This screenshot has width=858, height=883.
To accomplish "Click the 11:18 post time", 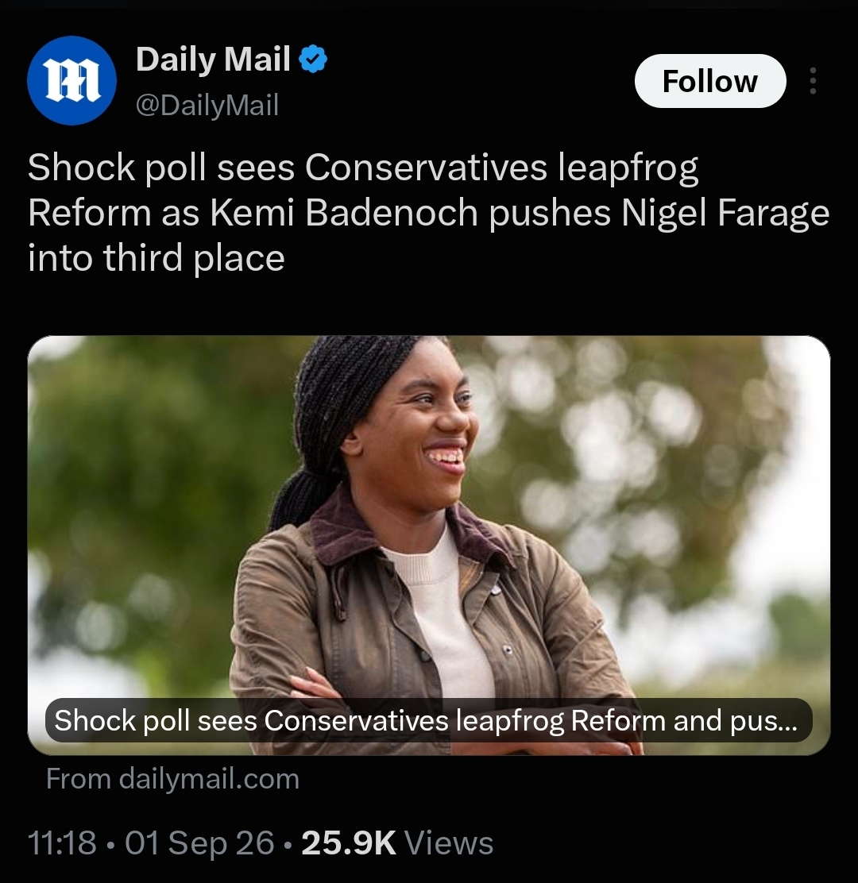I will tap(61, 843).
